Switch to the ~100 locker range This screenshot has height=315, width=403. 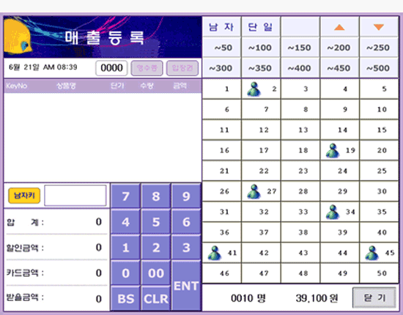pos(261,48)
